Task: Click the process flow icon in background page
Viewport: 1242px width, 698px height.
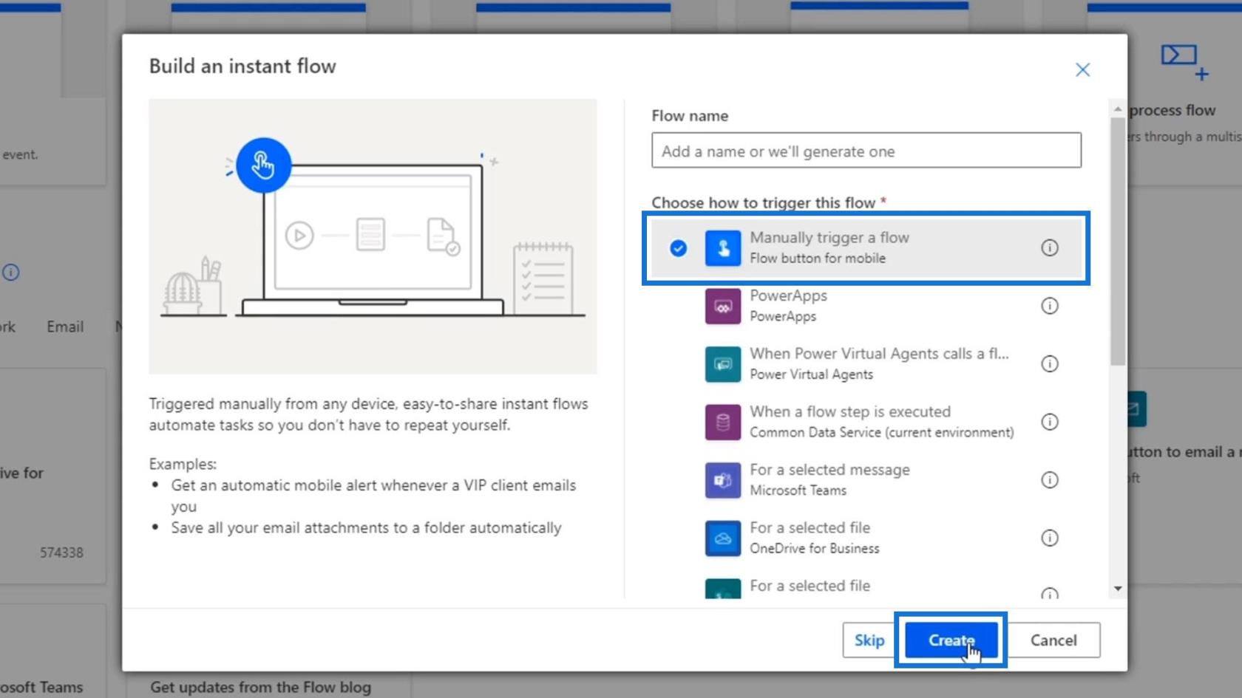Action: click(1184, 61)
